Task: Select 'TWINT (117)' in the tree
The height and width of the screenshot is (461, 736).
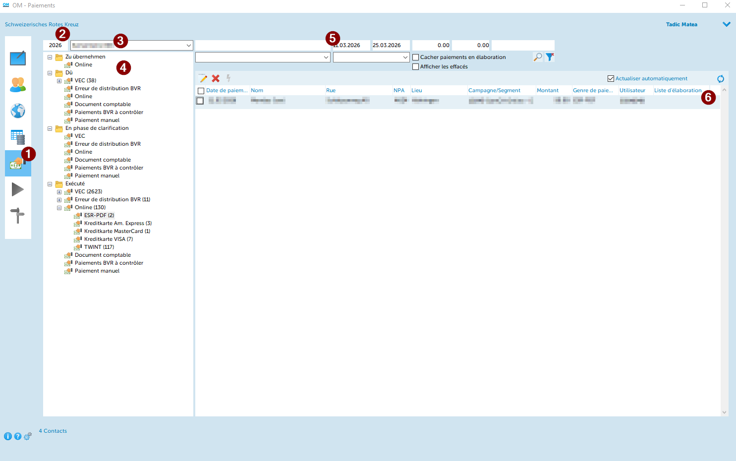Action: [99, 247]
